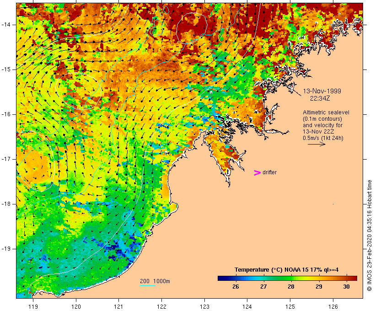Click the date text 13-Nov-1999
375x311 pixels.
(x=322, y=91)
